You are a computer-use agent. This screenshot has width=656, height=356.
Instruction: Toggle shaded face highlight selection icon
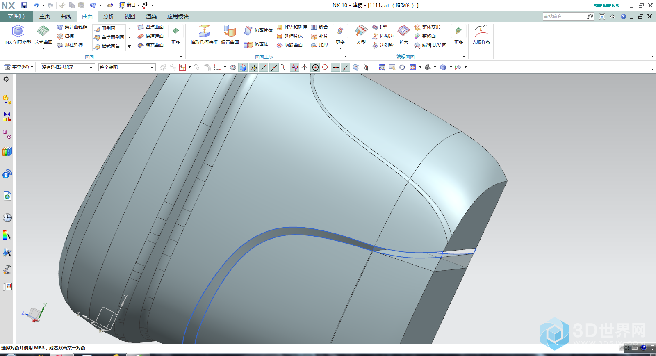tap(243, 67)
